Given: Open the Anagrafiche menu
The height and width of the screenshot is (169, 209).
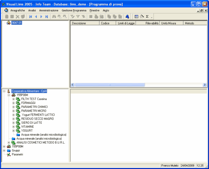Looking at the screenshot, I should coord(18,10).
